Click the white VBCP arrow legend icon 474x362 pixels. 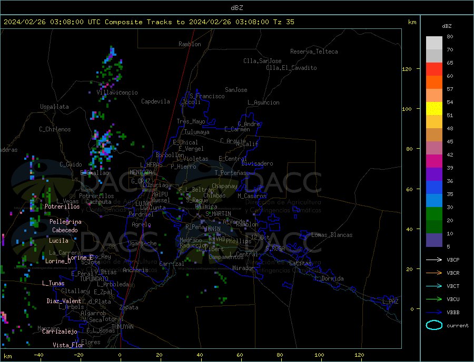(434, 260)
